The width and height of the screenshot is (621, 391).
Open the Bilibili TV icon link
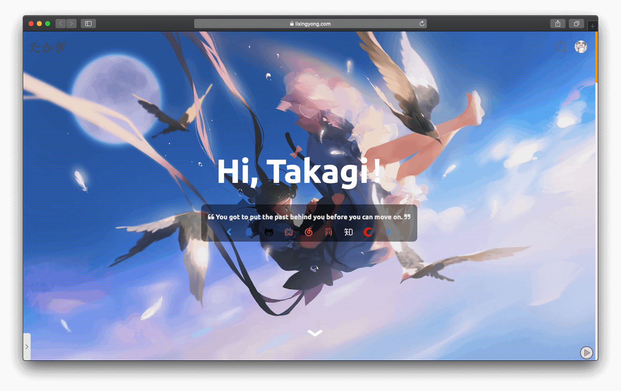click(289, 232)
